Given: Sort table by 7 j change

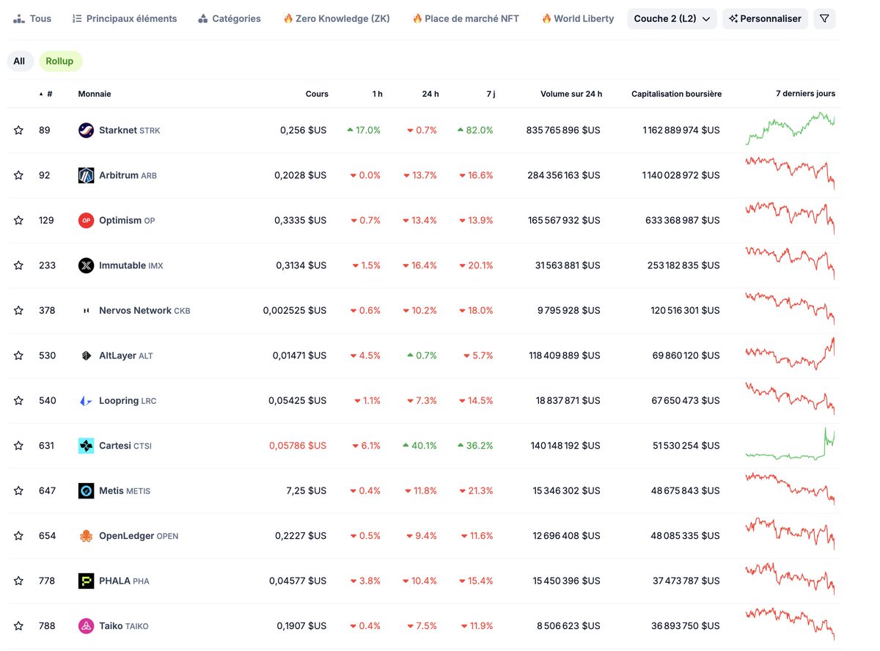Looking at the screenshot, I should pyautogui.click(x=490, y=94).
